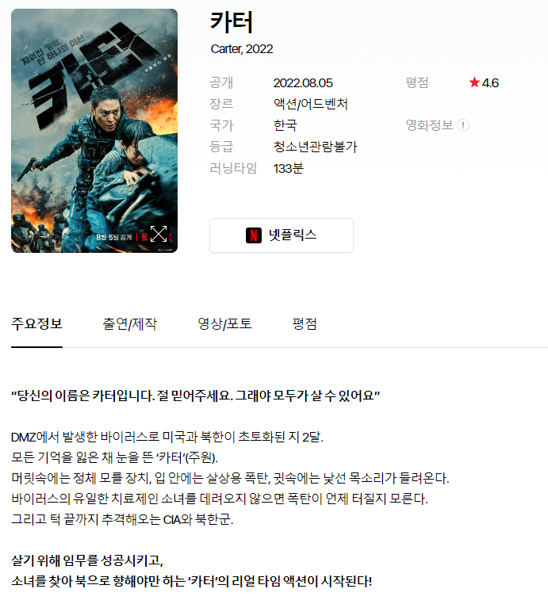
Task: Open the 넷플릭스 streaming button
Action: coord(282,235)
